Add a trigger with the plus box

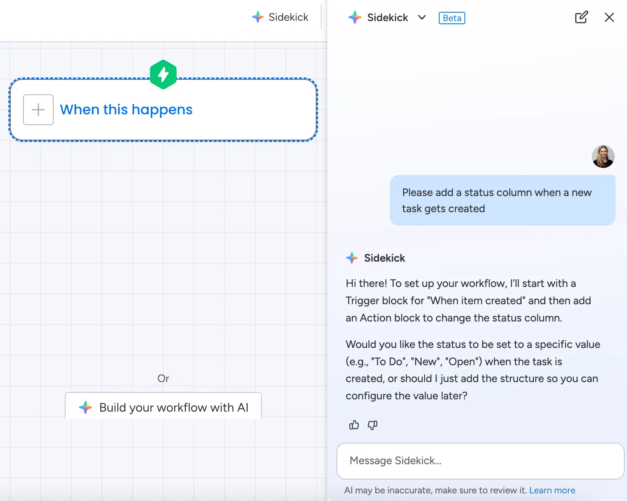(38, 110)
